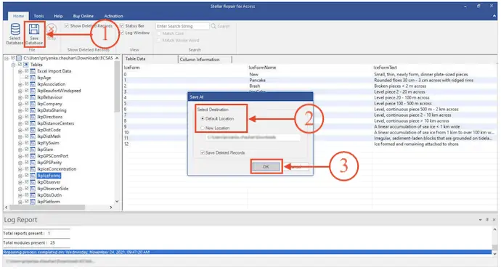This screenshot has height=270, width=501.
Task: Select the lkpIceForms tree item
Action: click(49, 176)
